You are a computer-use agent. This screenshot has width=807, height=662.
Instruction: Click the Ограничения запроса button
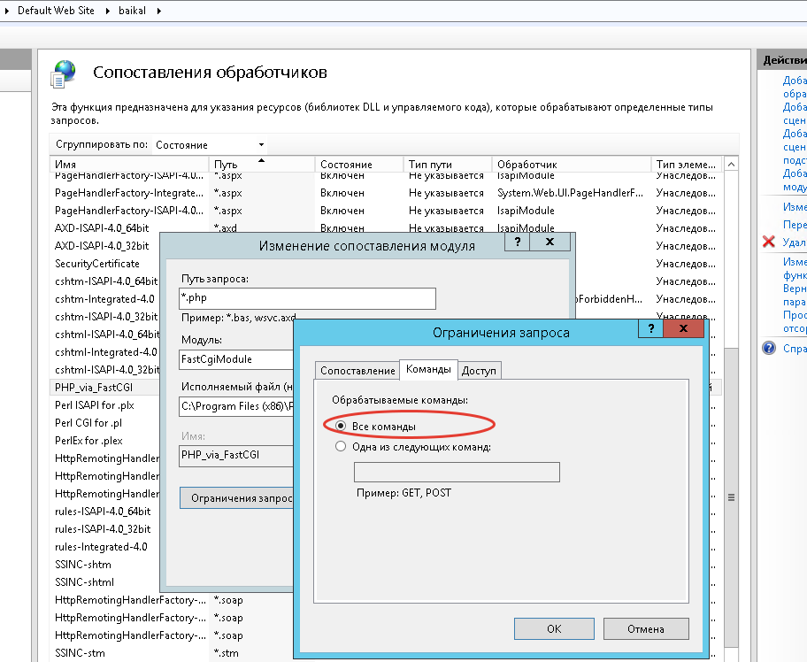[236, 498]
